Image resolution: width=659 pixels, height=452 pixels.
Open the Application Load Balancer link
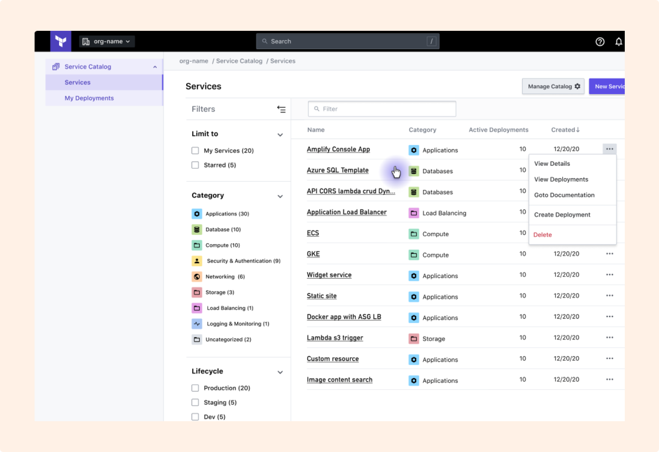coord(347,212)
